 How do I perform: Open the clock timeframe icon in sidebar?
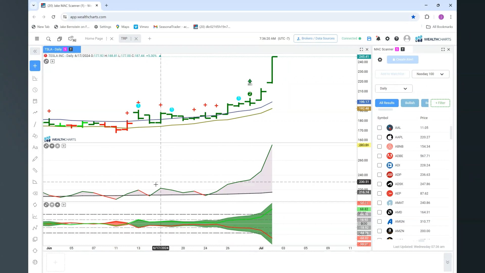point(35,90)
